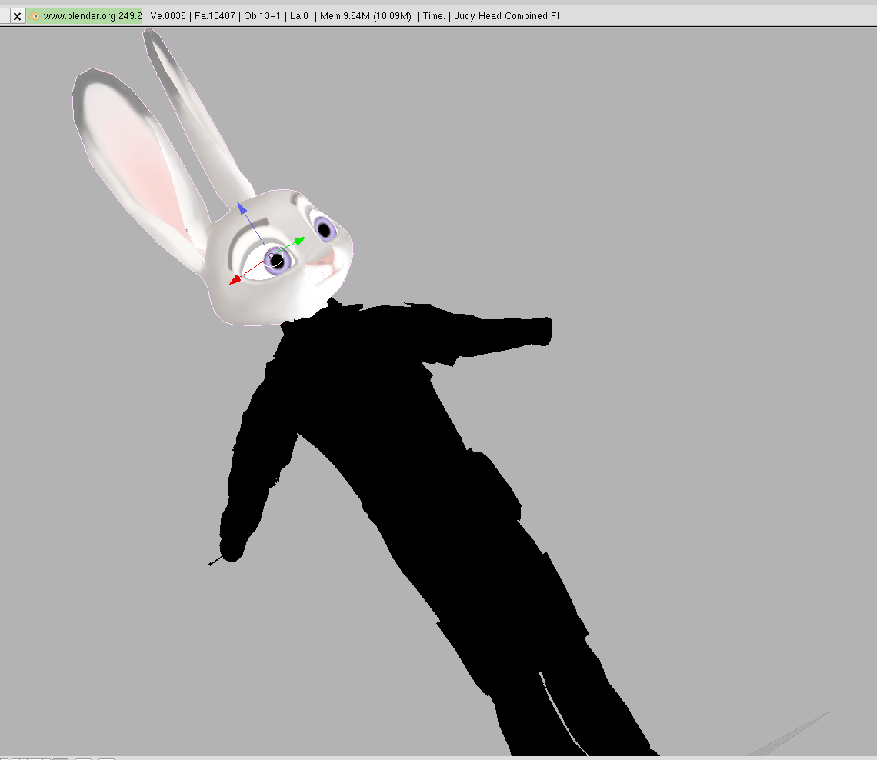Click the X button in the header

point(17,16)
